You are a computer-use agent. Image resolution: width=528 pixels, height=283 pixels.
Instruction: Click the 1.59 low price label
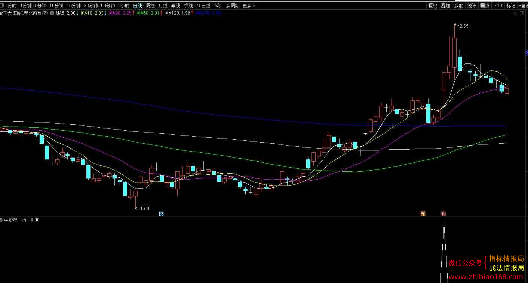tap(144, 208)
